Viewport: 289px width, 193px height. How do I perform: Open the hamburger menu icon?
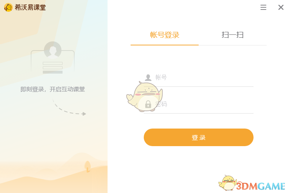263,7
